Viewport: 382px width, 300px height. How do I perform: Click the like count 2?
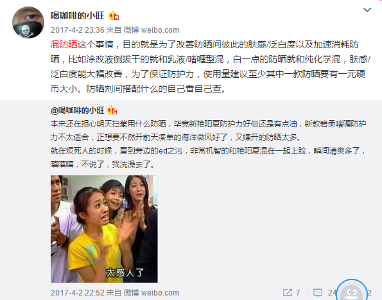tap(369, 292)
